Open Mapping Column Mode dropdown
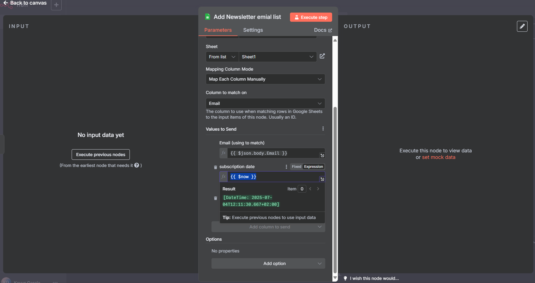This screenshot has width=535, height=283. [x=265, y=79]
